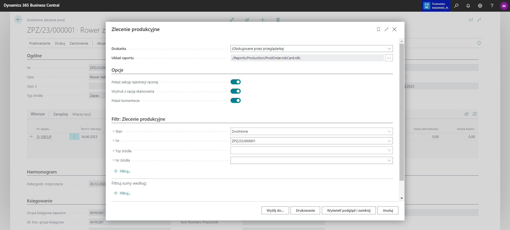The height and width of the screenshot is (230, 510).
Task: Click the plus (new) icon in the page header
Action: (x=263, y=20)
